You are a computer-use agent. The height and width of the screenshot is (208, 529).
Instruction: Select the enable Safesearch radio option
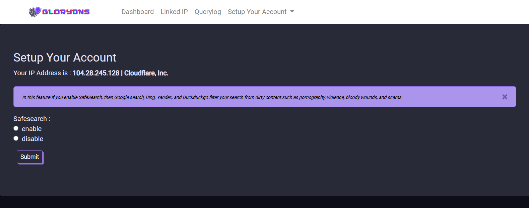click(x=16, y=128)
